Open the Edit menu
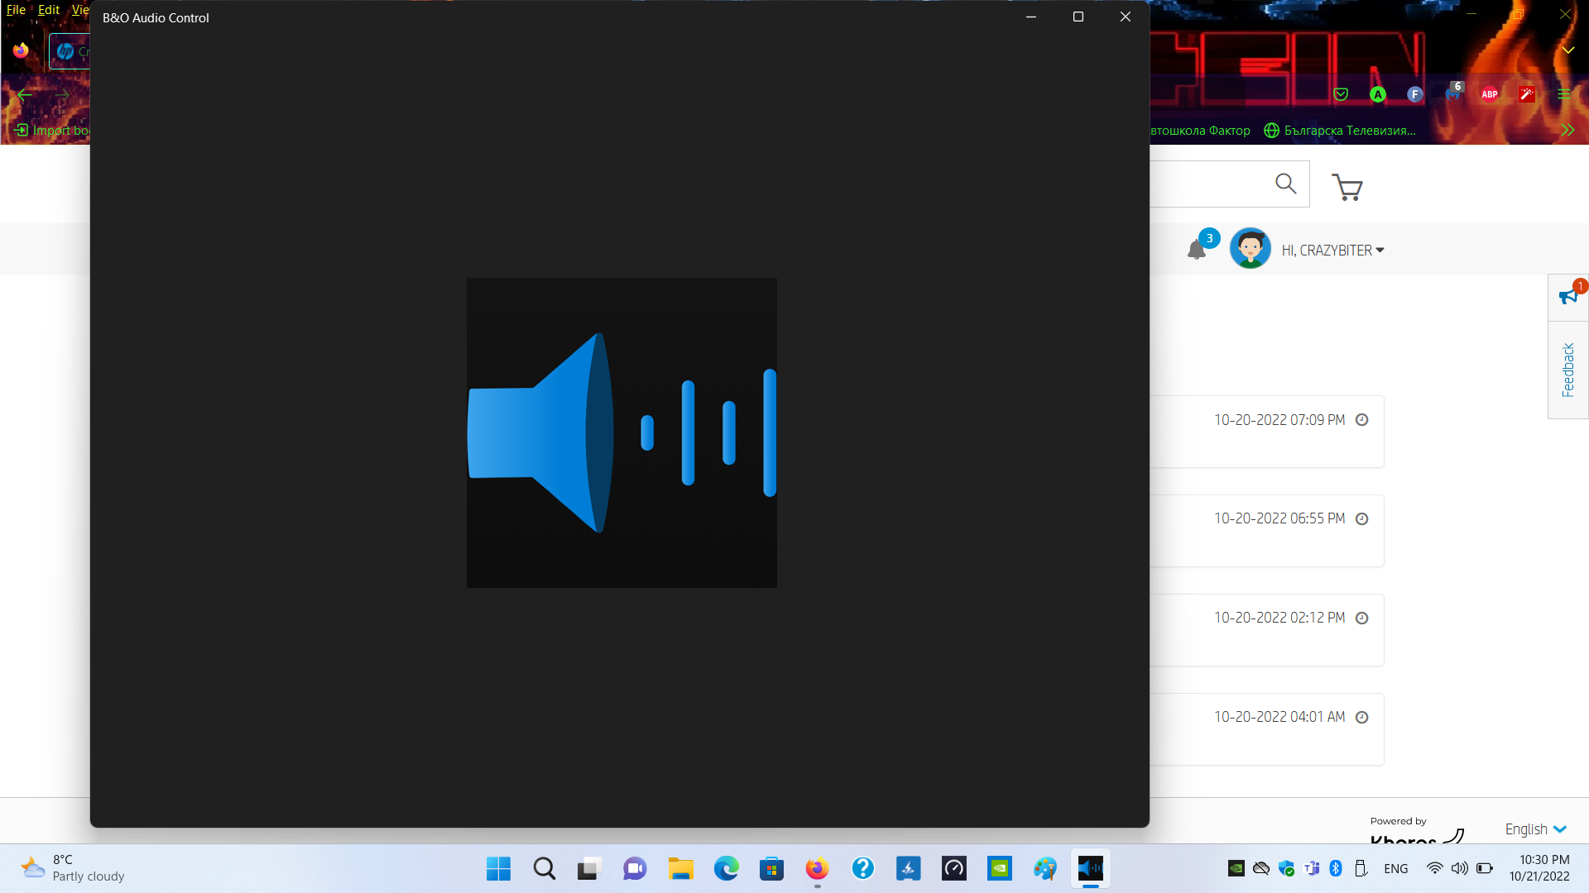 (x=49, y=10)
